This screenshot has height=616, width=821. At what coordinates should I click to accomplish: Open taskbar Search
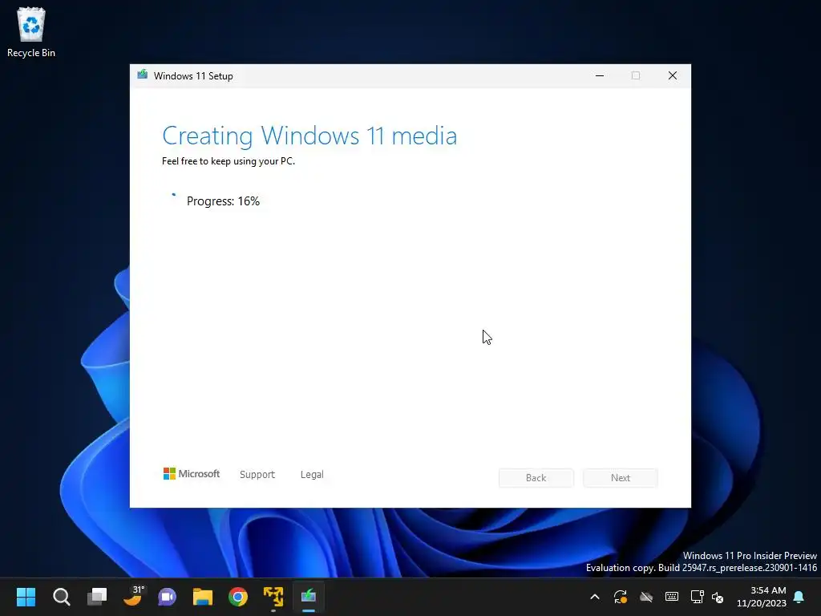61,597
